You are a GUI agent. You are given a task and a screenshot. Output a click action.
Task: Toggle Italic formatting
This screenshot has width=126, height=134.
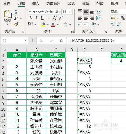37,18
